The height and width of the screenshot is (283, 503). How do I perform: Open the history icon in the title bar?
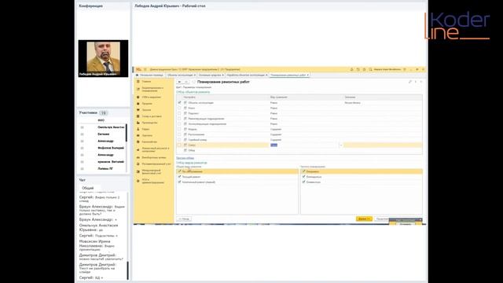pos(358,69)
